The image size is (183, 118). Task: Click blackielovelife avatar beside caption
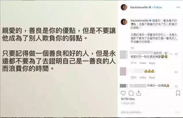coord(124,22)
